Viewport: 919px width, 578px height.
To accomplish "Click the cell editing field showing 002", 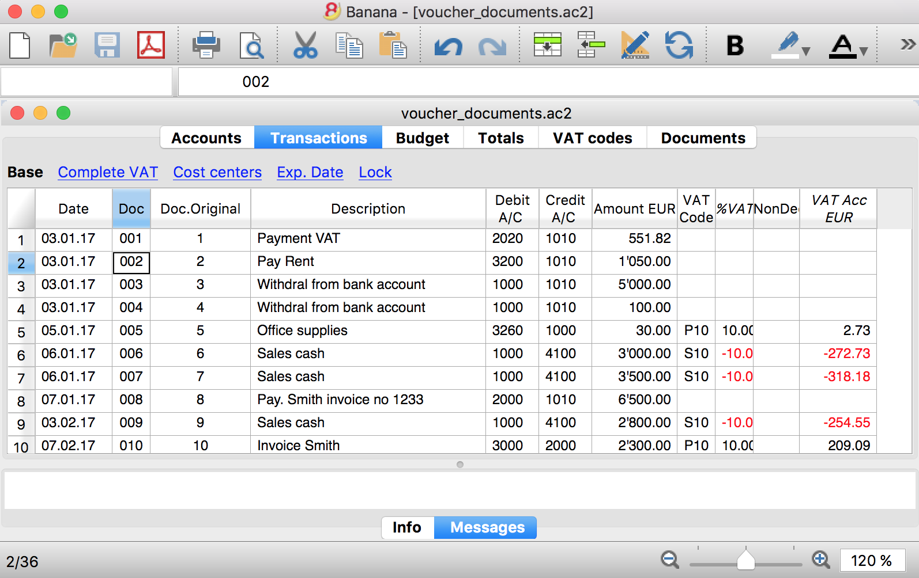I will [548, 82].
